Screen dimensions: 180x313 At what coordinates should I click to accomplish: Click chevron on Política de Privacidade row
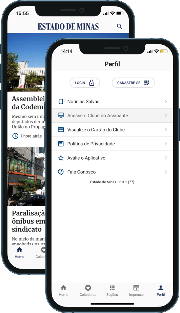[x=166, y=144]
